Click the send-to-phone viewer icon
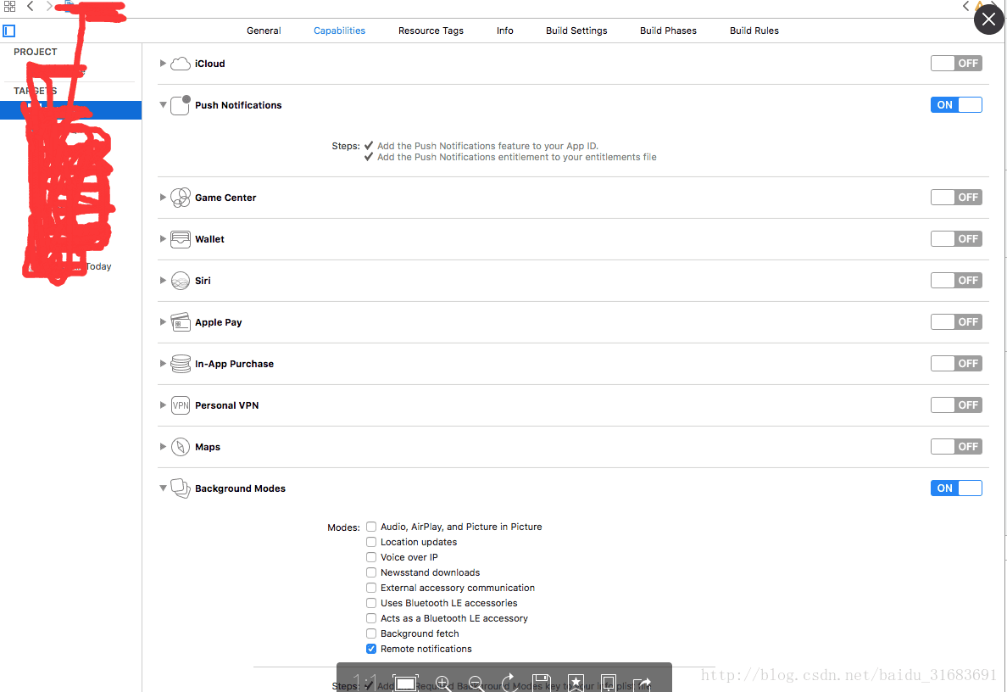 click(x=608, y=683)
